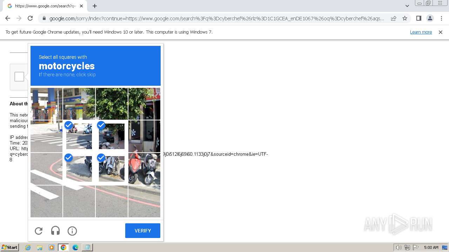Follow the Learn more link

click(x=421, y=32)
